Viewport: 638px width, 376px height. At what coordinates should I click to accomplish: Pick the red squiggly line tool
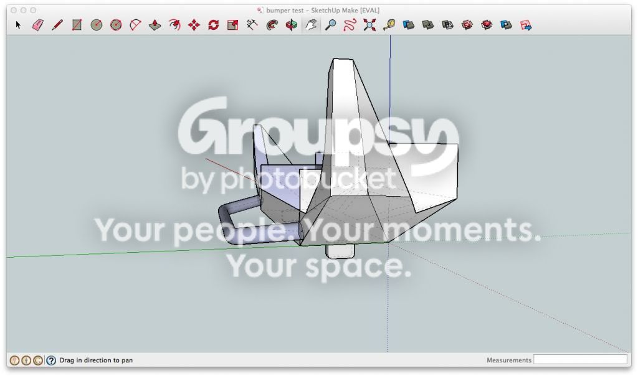350,25
